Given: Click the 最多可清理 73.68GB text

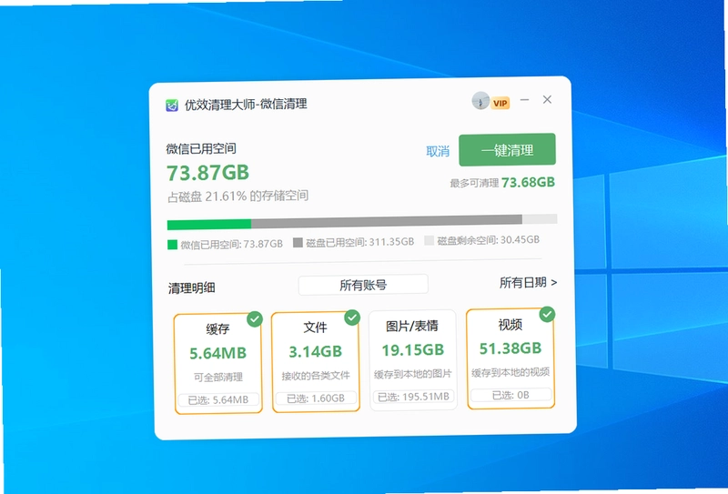Looking at the screenshot, I should click(502, 183).
